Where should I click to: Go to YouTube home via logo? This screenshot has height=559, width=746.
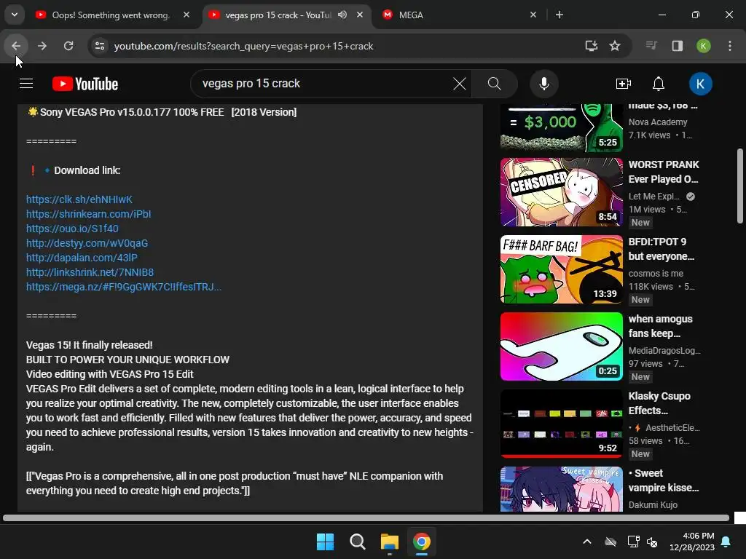click(x=85, y=84)
